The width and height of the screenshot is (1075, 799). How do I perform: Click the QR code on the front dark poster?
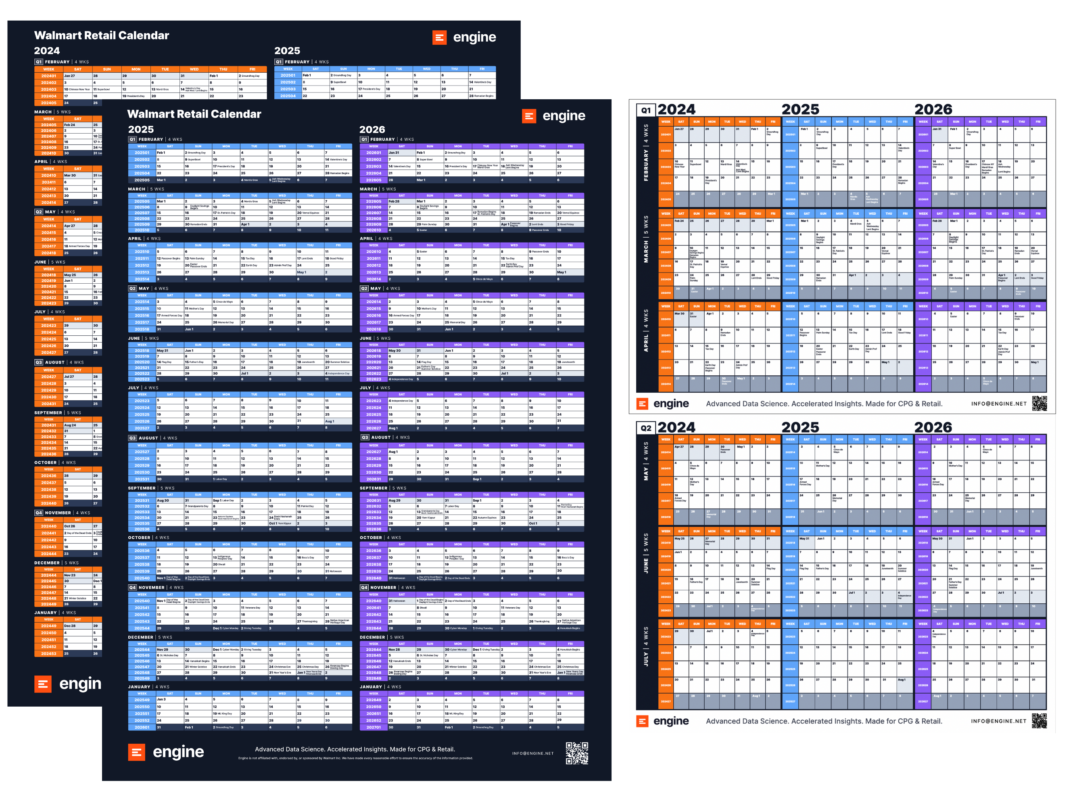click(x=577, y=753)
